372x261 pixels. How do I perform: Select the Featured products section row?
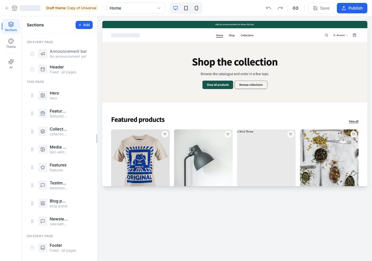(x=60, y=113)
